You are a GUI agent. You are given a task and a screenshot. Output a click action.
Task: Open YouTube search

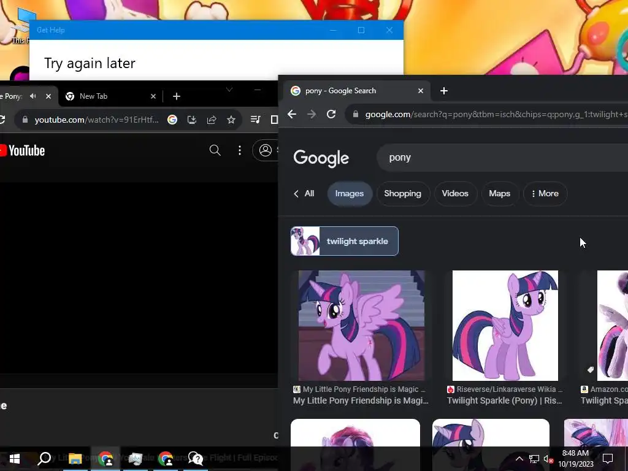[215, 150]
